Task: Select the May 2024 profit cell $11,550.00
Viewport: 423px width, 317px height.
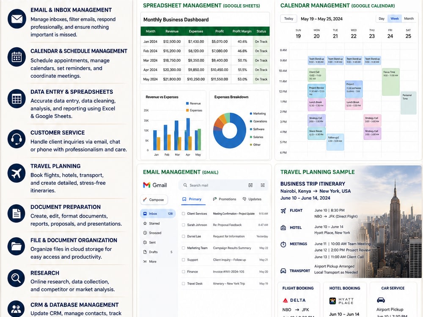Action: point(219,79)
